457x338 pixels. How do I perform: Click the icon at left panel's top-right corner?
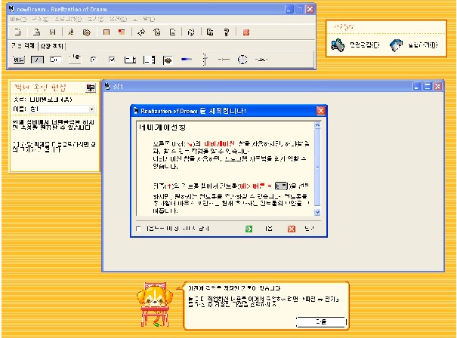91,88
